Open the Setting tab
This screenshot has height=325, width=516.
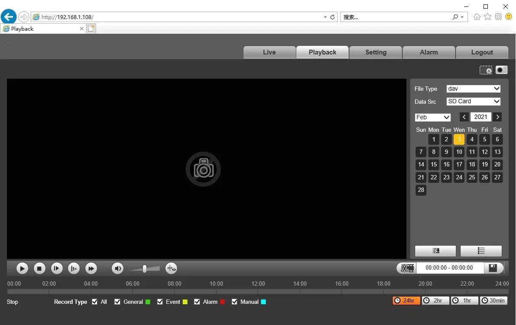coord(376,52)
